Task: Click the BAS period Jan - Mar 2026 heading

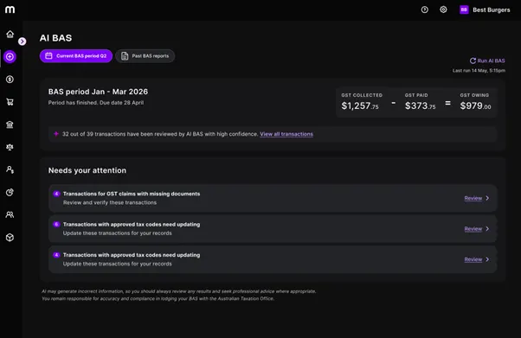Action: tap(98, 92)
